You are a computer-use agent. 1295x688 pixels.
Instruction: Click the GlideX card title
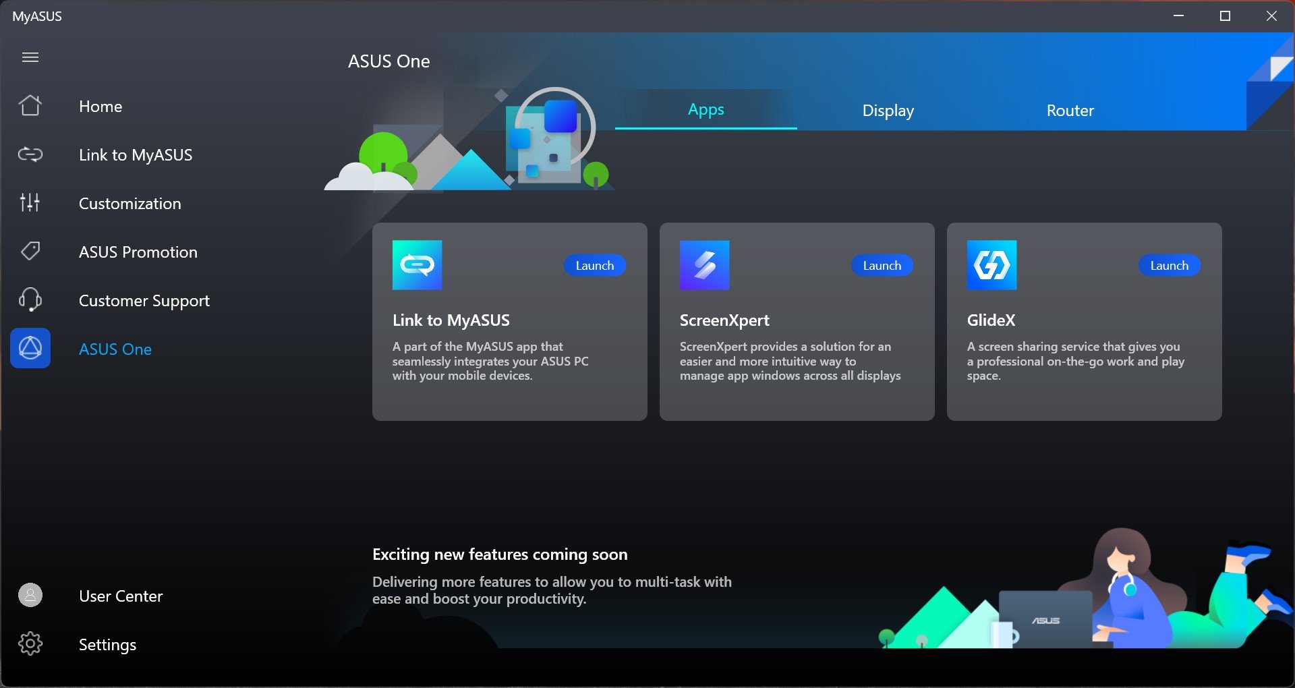991,320
